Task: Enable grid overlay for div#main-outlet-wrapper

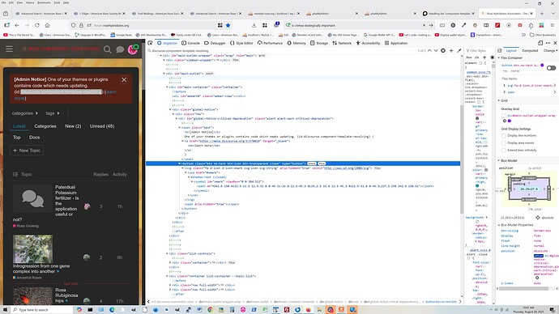Action: 504,116
